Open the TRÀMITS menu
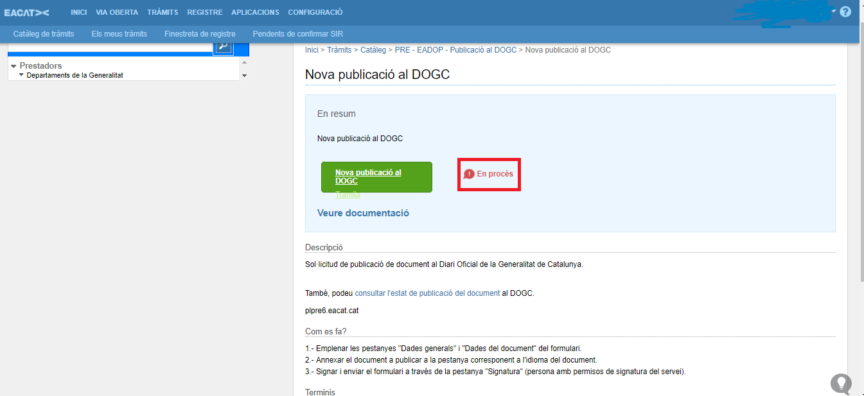This screenshot has height=396, width=864. tap(163, 12)
